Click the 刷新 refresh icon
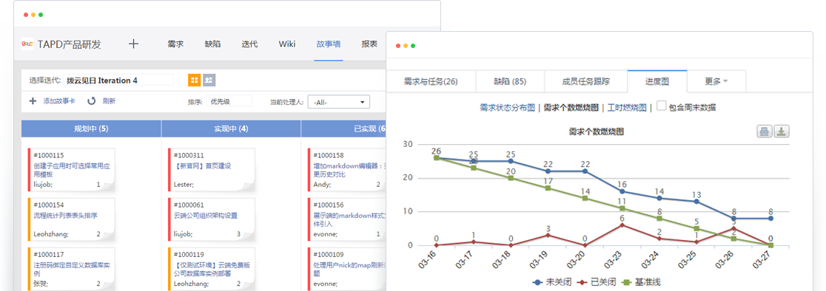 [x=92, y=101]
